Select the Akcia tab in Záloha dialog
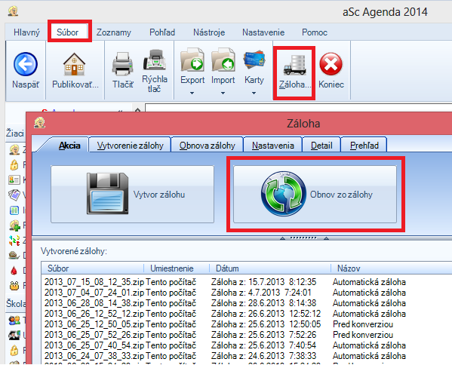452x365 pixels. (x=69, y=146)
